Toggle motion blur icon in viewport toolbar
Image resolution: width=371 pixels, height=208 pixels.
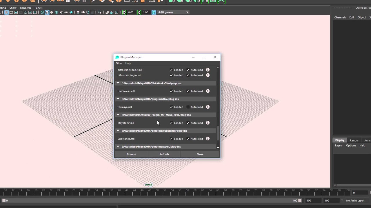tap(83, 12)
